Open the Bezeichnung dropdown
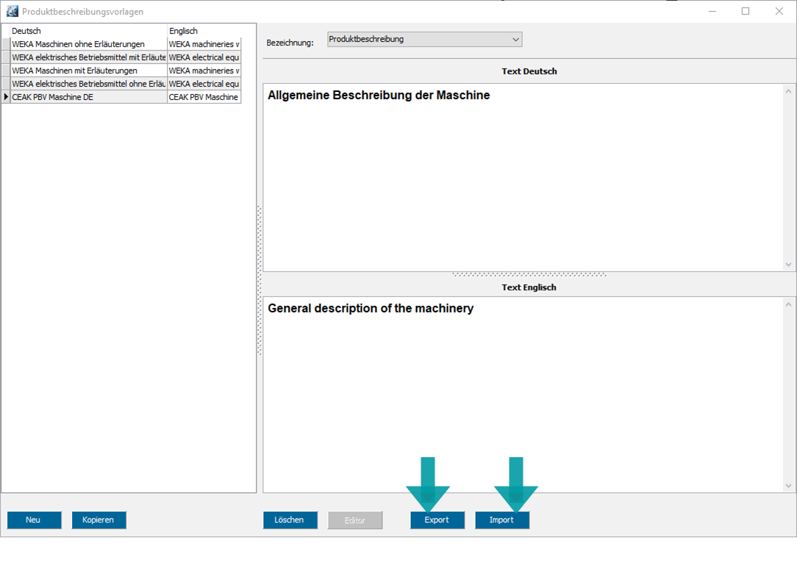797x577 pixels. [x=424, y=40]
